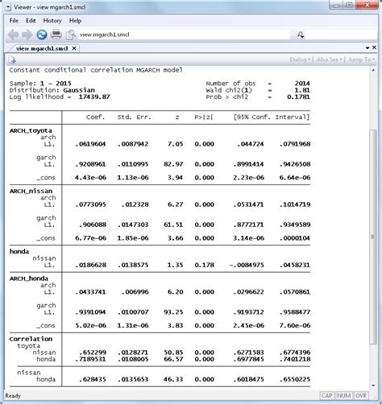
Task: Open the File menu
Action: (x=14, y=21)
